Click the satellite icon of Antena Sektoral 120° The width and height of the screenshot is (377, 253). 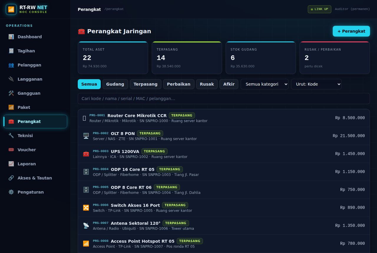86,226
